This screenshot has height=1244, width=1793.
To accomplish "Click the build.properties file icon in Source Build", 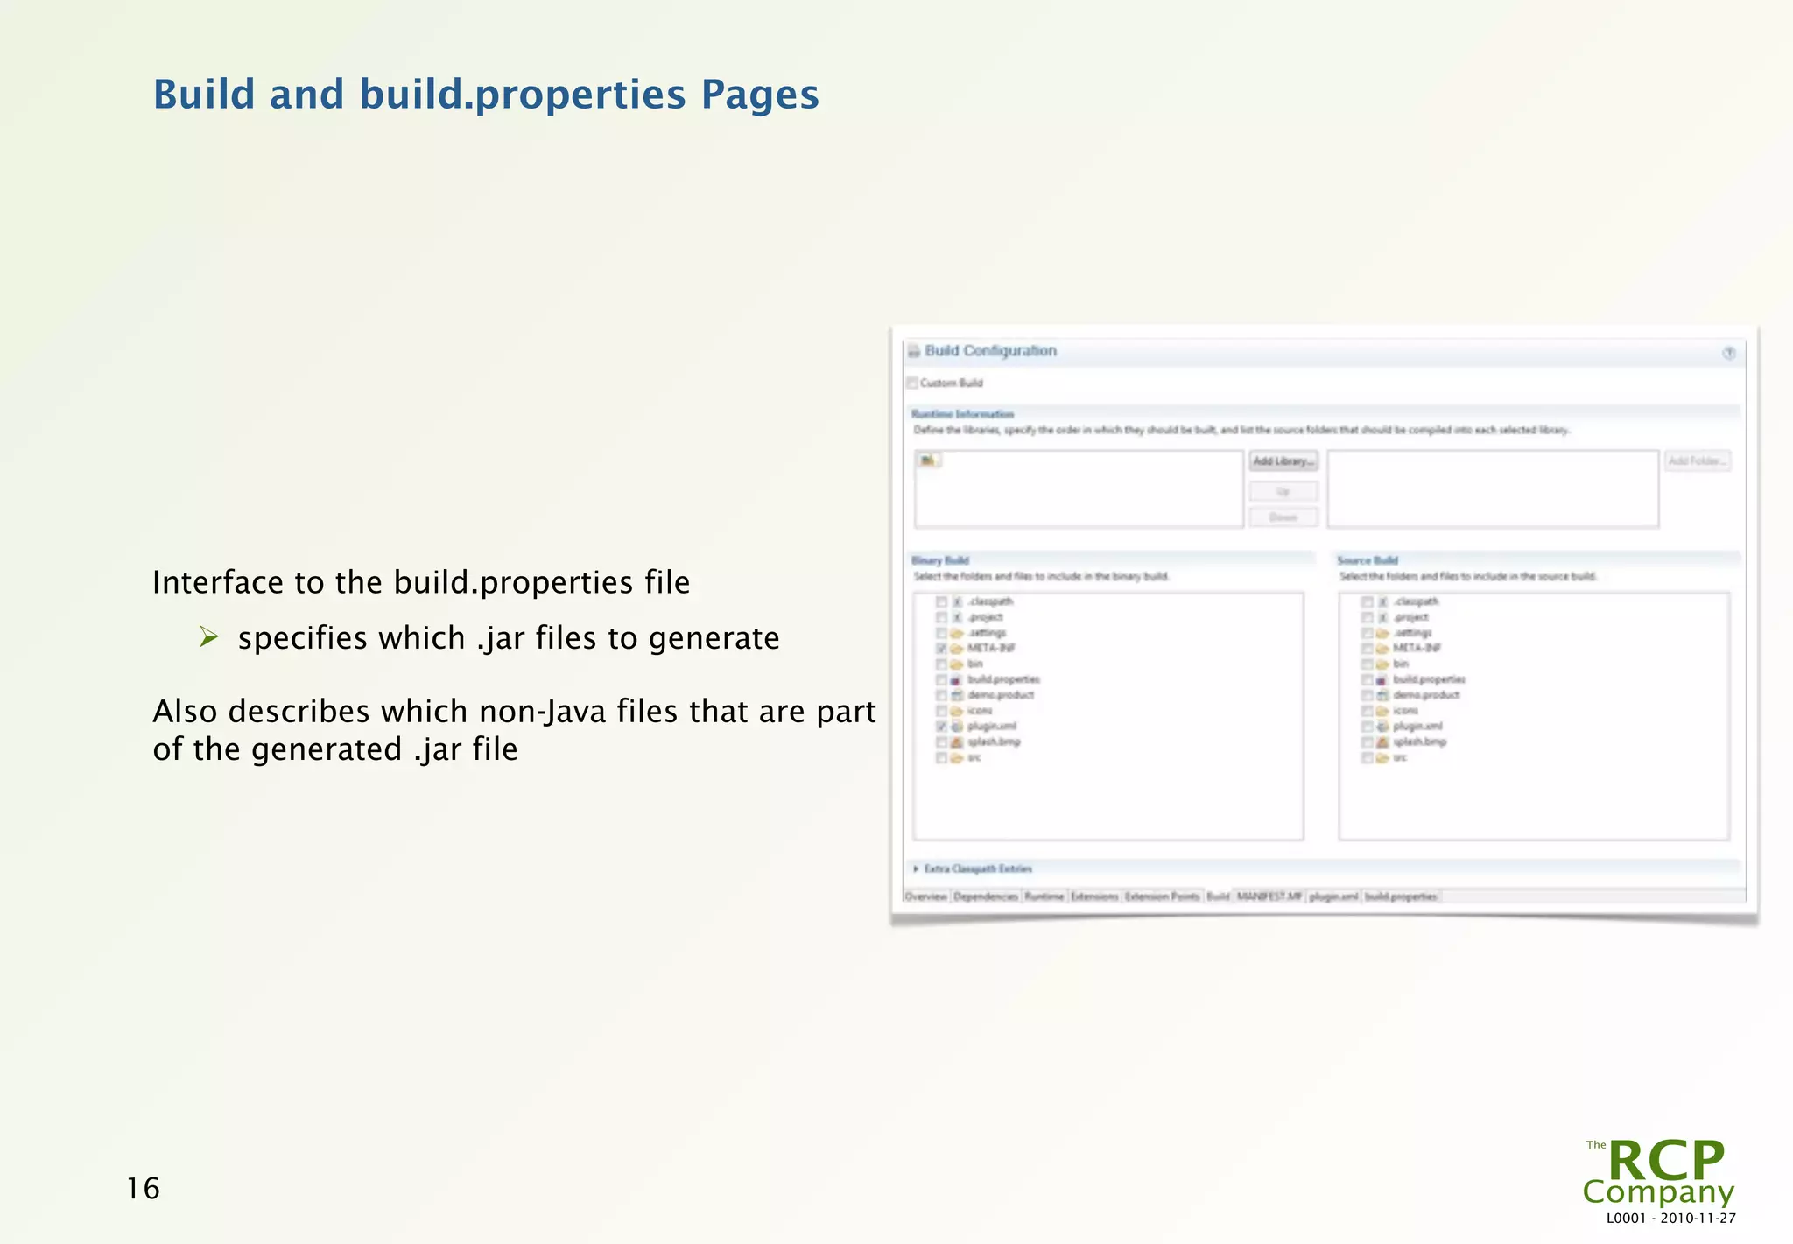I will 1382,680.
